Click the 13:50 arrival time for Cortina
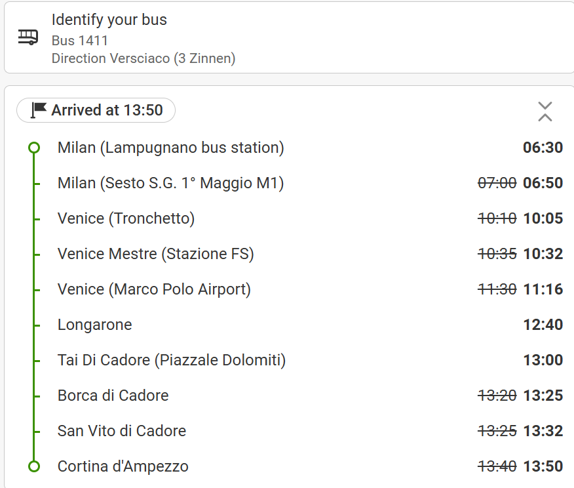Image resolution: width=574 pixels, height=488 pixels. (x=543, y=466)
